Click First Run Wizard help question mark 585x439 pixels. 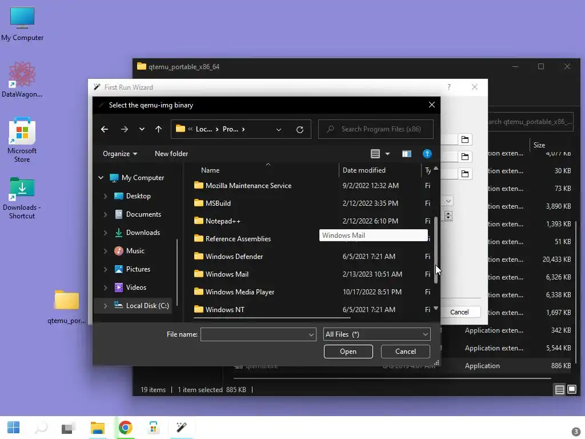point(449,87)
